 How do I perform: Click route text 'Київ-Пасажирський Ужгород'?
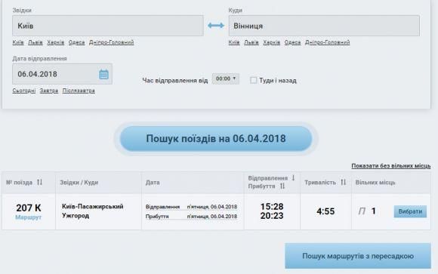pyautogui.click(x=92, y=211)
